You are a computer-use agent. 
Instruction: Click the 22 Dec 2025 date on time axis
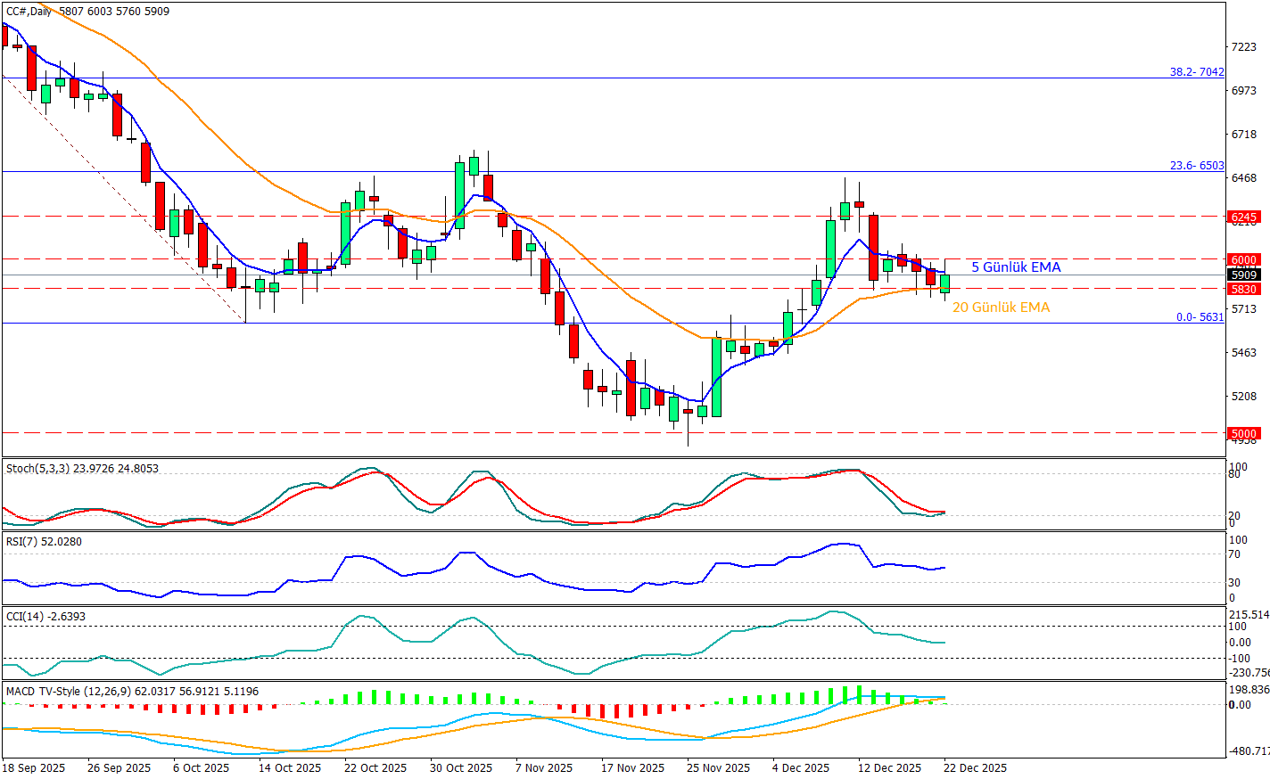(976, 768)
